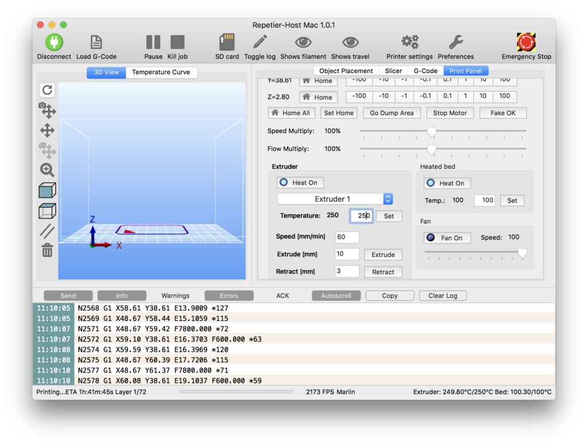Click Y axis Home button
This screenshot has width=588, height=446.
(318, 81)
